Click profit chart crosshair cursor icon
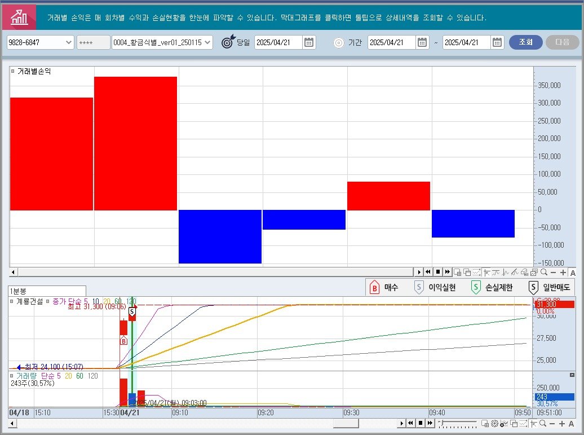The height and width of the screenshot is (435, 584). pyautogui.click(x=487, y=272)
